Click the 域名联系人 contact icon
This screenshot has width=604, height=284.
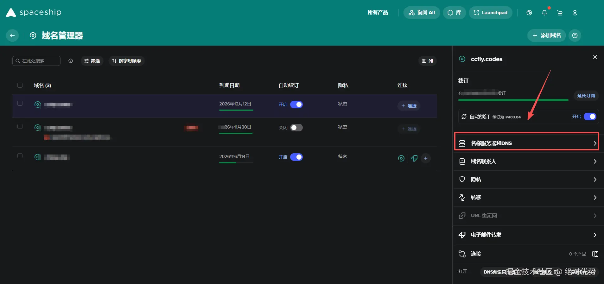coord(462,161)
